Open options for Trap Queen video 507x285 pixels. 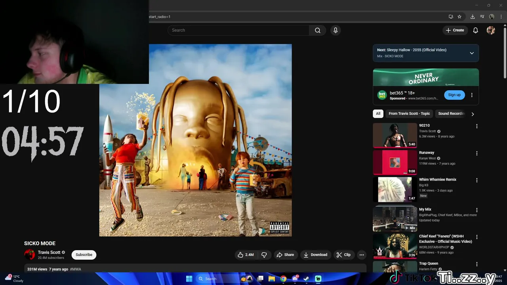point(477,264)
